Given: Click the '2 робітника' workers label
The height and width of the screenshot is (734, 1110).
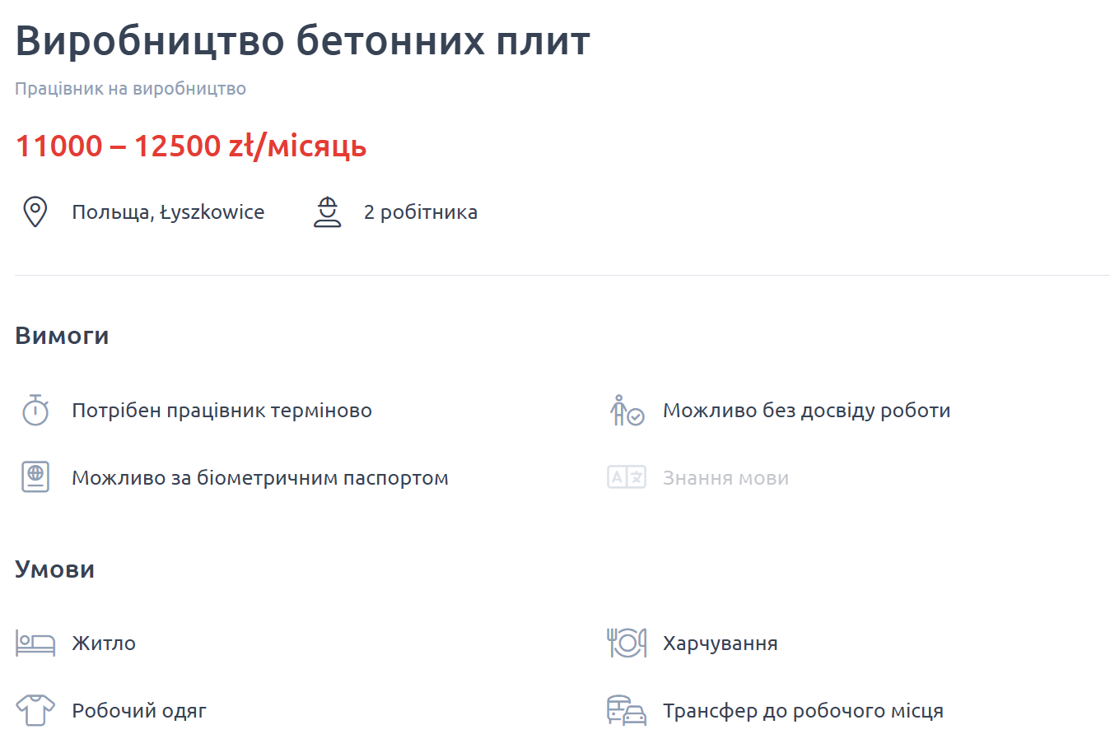Looking at the screenshot, I should click(x=421, y=211).
